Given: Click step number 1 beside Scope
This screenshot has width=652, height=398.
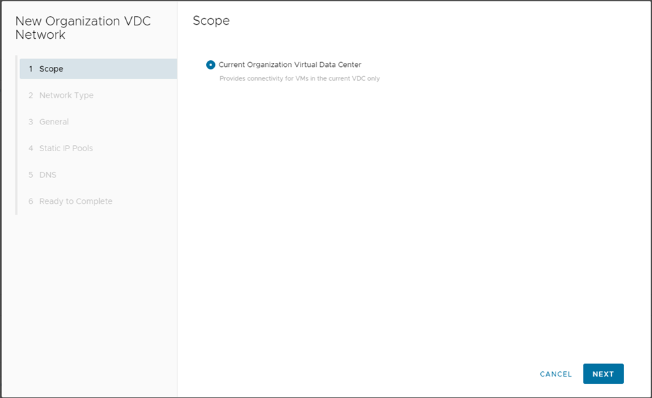Looking at the screenshot, I should tap(31, 69).
